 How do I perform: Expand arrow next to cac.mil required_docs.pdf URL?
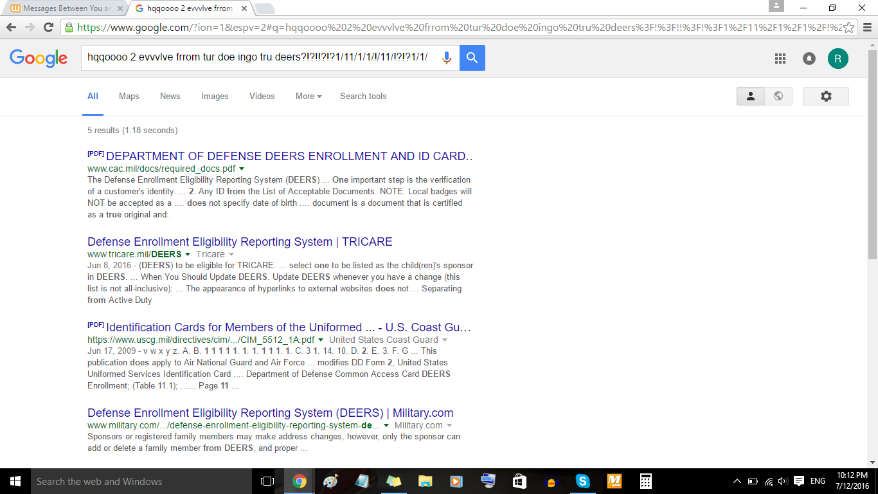pyautogui.click(x=242, y=169)
